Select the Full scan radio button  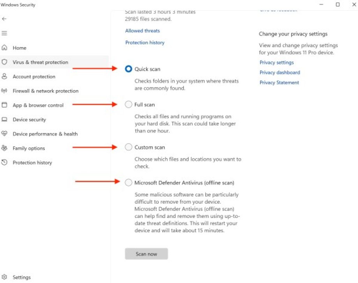tap(128, 105)
